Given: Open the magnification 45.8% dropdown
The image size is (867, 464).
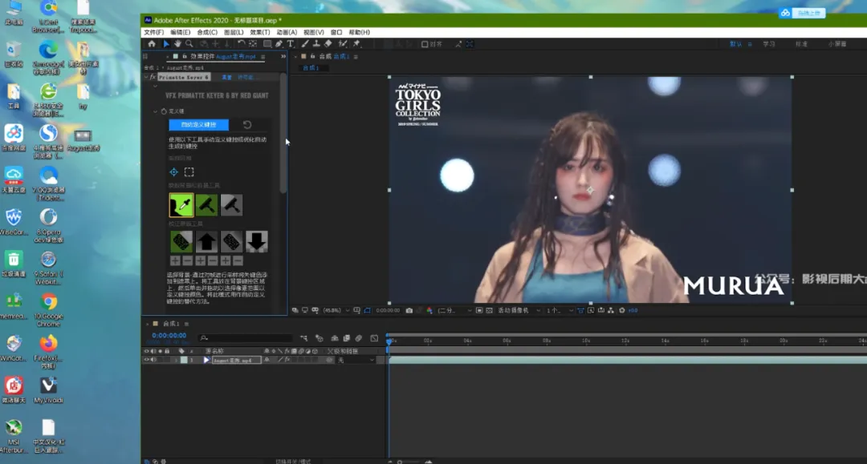Looking at the screenshot, I should click(x=336, y=311).
